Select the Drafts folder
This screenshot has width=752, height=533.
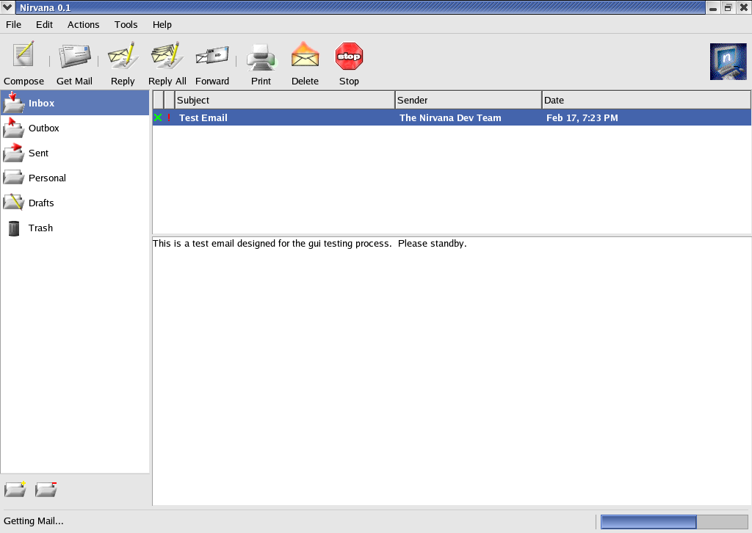pos(41,203)
